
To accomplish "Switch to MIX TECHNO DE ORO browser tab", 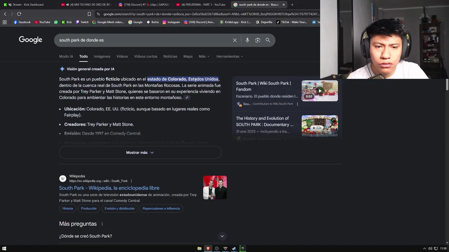I will pos(86,5).
